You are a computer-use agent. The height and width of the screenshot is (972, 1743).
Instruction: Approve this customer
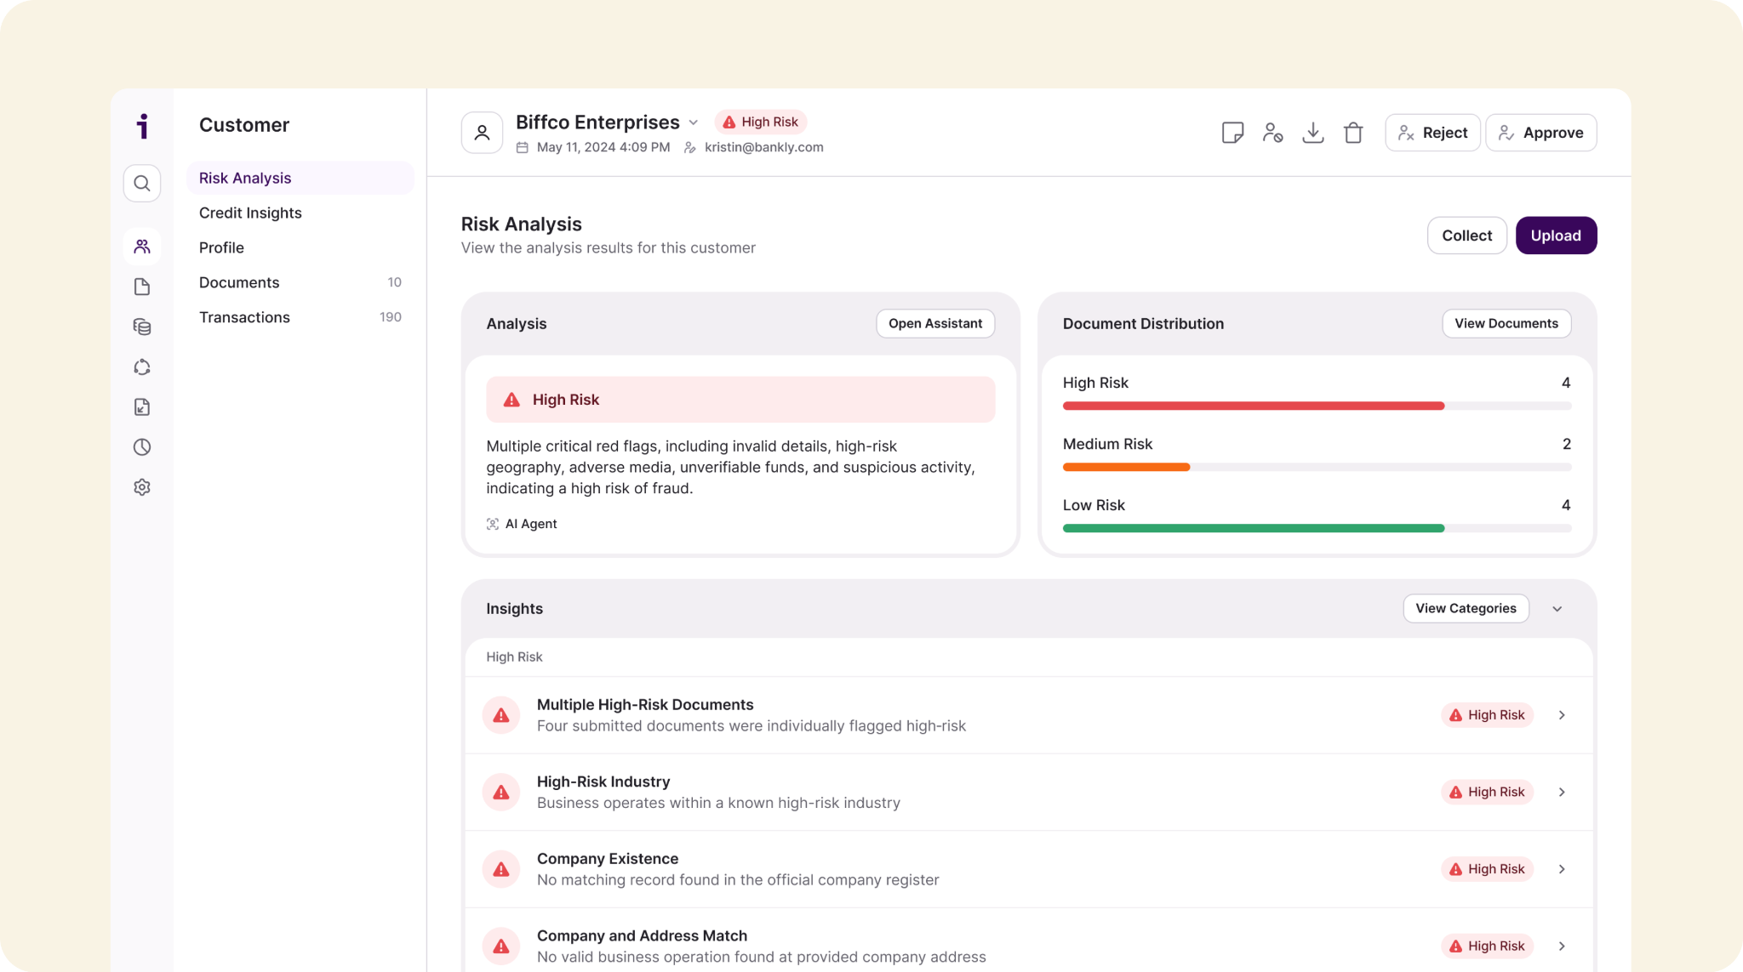tap(1541, 133)
